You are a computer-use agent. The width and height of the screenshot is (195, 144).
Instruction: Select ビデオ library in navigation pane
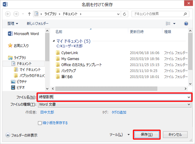18,88
